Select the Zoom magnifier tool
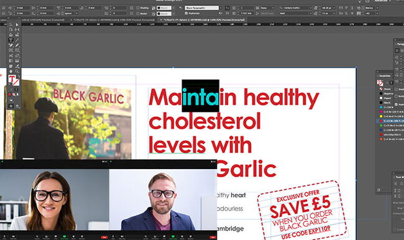Image resolution: width=404 pixels, height=240 pixels. tap(17, 71)
